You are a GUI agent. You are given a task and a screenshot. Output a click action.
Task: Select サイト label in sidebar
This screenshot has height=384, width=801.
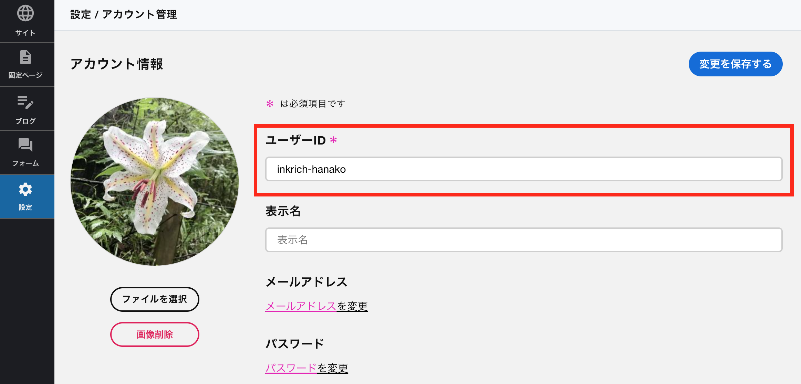pyautogui.click(x=25, y=33)
